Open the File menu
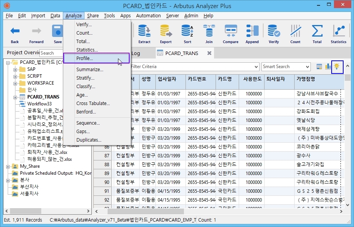The width and height of the screenshot is (354, 227). 9,16
